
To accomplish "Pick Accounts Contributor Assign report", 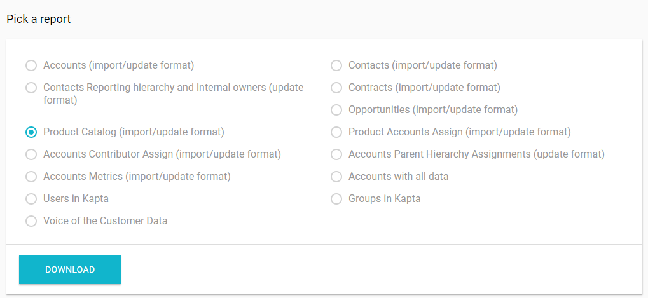I will 31,154.
